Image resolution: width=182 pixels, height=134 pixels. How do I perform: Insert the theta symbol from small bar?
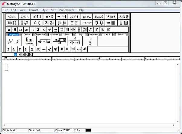pos(15,30)
